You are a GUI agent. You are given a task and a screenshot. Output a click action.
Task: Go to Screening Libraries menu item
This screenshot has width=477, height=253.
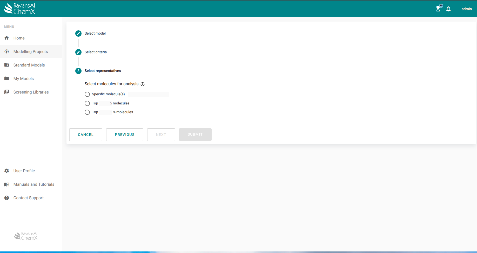click(31, 92)
